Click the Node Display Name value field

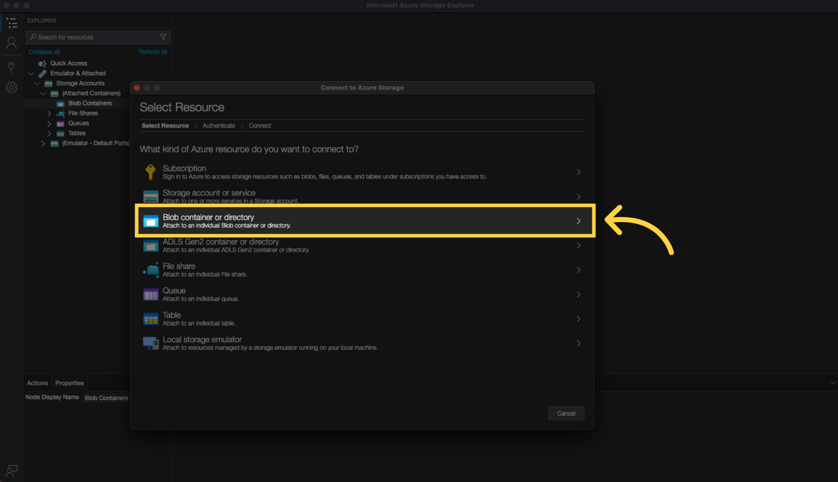pyautogui.click(x=106, y=398)
